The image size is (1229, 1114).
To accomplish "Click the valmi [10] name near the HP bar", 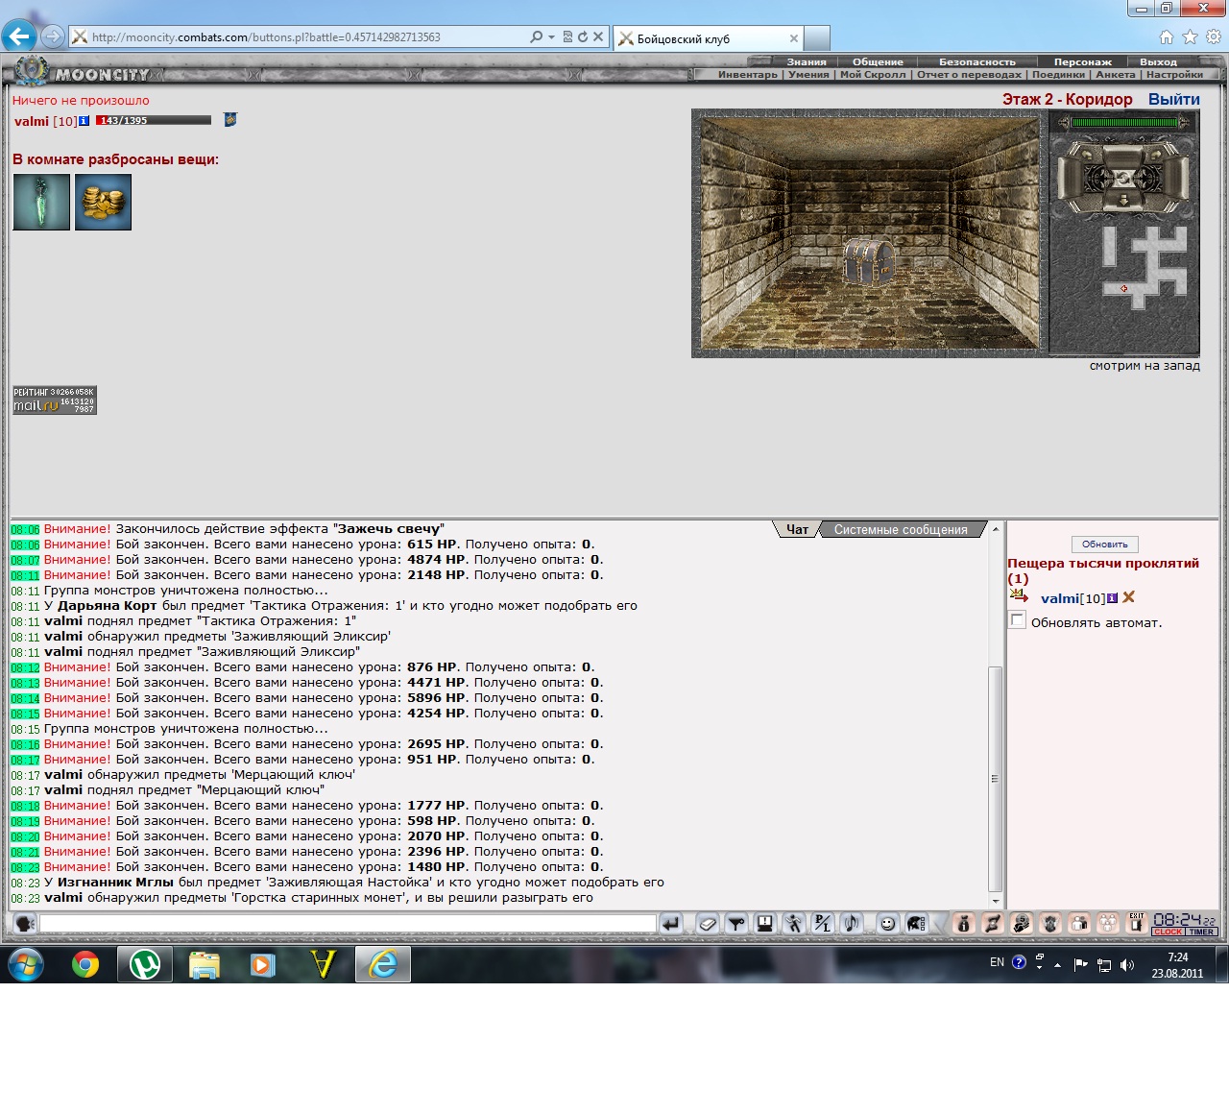I will [45, 121].
